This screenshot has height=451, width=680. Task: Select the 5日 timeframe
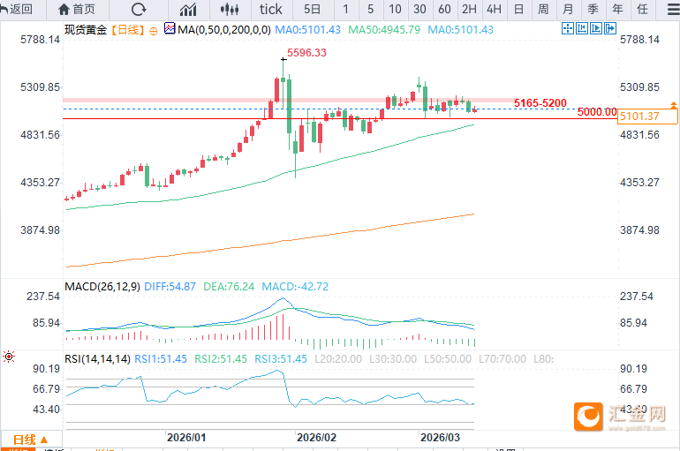pyautogui.click(x=313, y=9)
